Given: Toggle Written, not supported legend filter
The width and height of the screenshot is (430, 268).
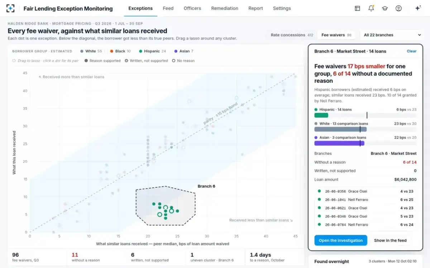Looking at the screenshot, I should pos(146,61).
